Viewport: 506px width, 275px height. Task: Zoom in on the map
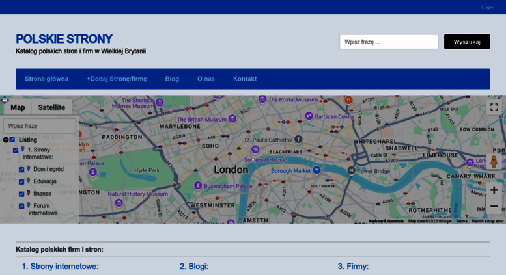pos(494,190)
